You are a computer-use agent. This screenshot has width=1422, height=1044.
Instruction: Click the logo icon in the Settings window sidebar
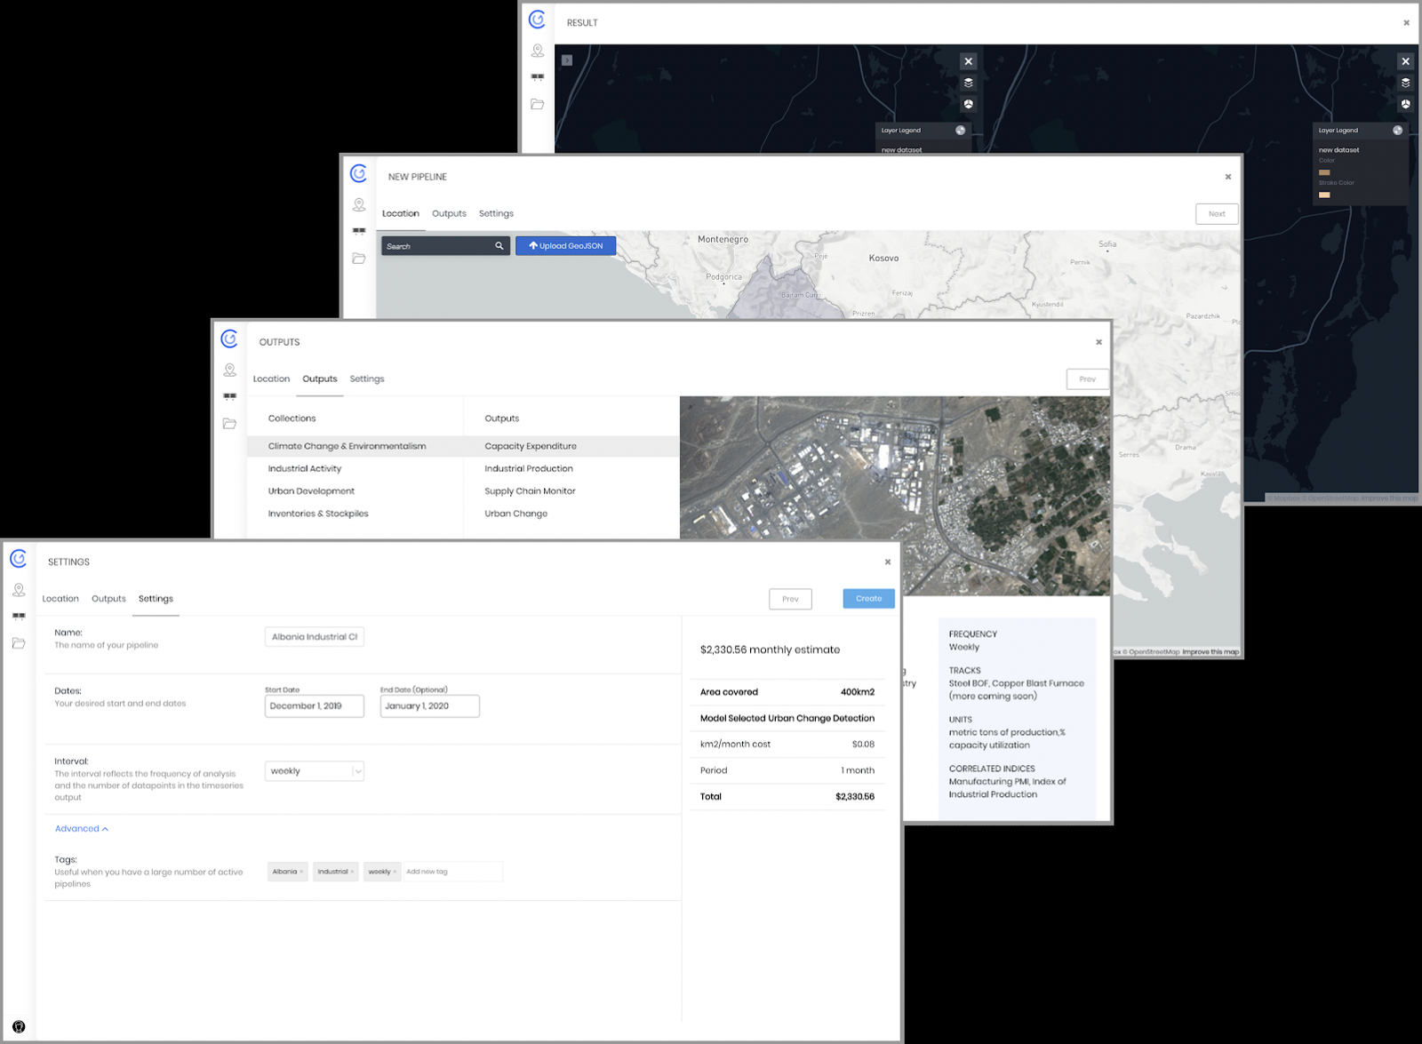19,559
